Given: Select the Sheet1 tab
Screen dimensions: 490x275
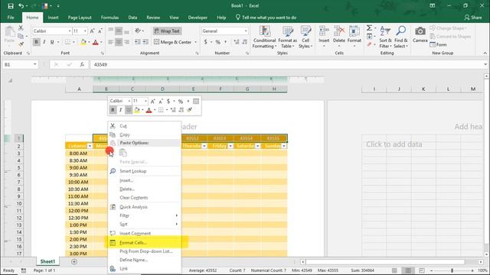Looking at the screenshot, I should coord(47,261).
